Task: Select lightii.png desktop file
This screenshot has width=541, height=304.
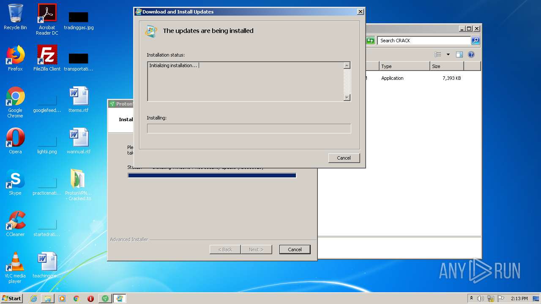Action: (x=47, y=144)
